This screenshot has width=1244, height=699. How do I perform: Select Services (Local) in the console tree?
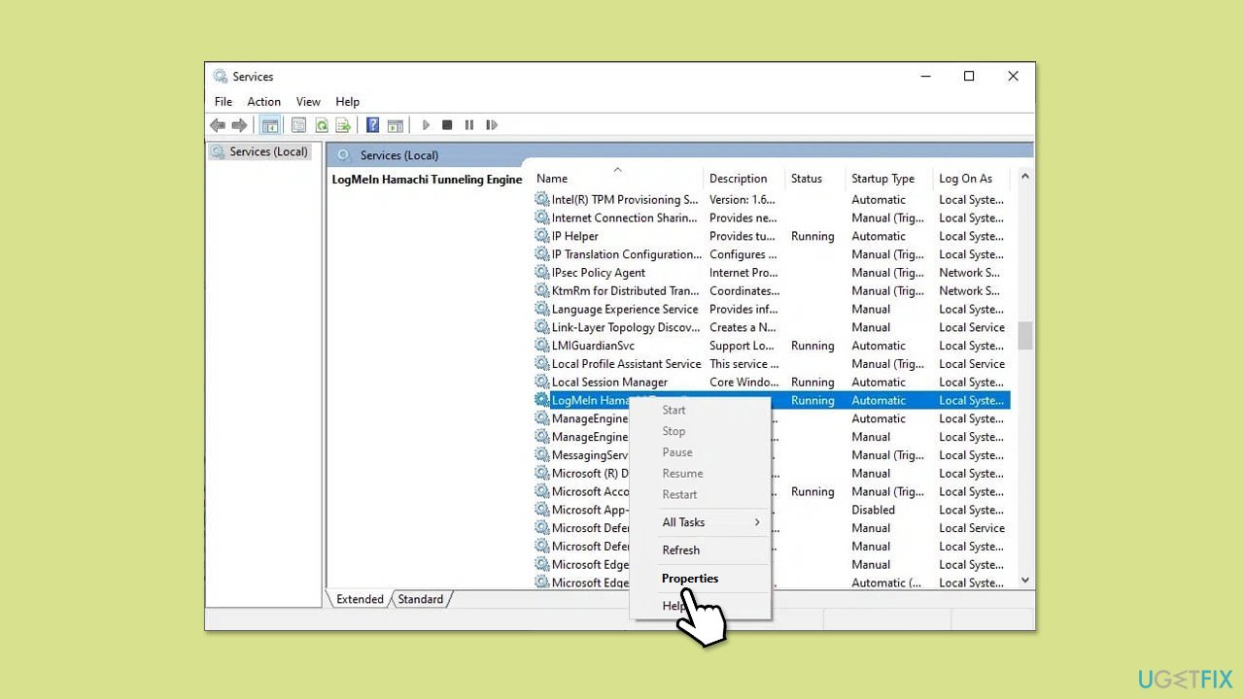268,151
